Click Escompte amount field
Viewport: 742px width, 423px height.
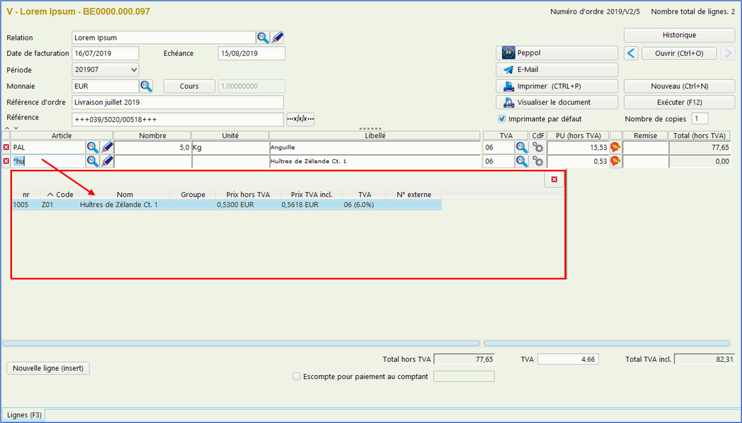point(464,376)
